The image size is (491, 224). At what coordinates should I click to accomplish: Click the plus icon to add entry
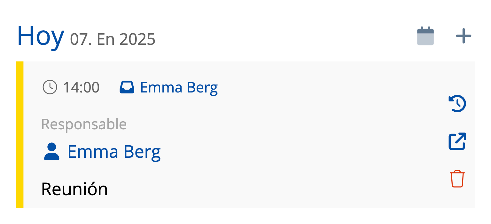pyautogui.click(x=464, y=36)
